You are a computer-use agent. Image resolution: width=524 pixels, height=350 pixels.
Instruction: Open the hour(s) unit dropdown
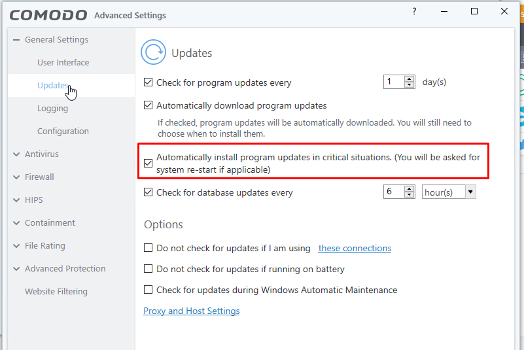(470, 192)
